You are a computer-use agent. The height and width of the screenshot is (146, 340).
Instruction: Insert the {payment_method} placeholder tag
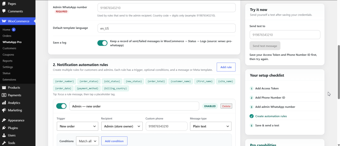pos(88,88)
